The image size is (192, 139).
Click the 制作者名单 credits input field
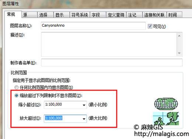[112, 62]
